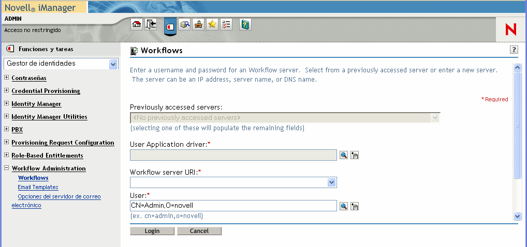Open Credential Provisioning category link
The width and height of the screenshot is (527, 247).
pyautogui.click(x=46, y=91)
